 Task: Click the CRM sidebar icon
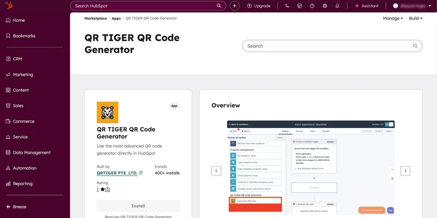point(8,59)
